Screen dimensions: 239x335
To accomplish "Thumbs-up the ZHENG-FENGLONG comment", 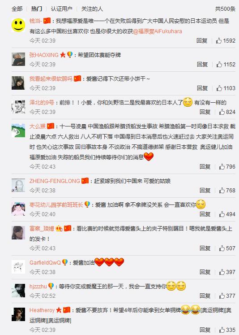I will pos(227,190).
